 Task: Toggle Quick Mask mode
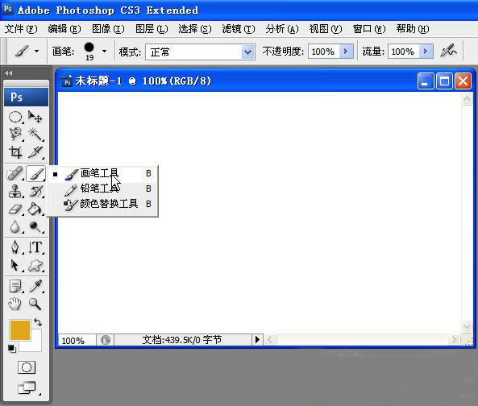point(27,367)
